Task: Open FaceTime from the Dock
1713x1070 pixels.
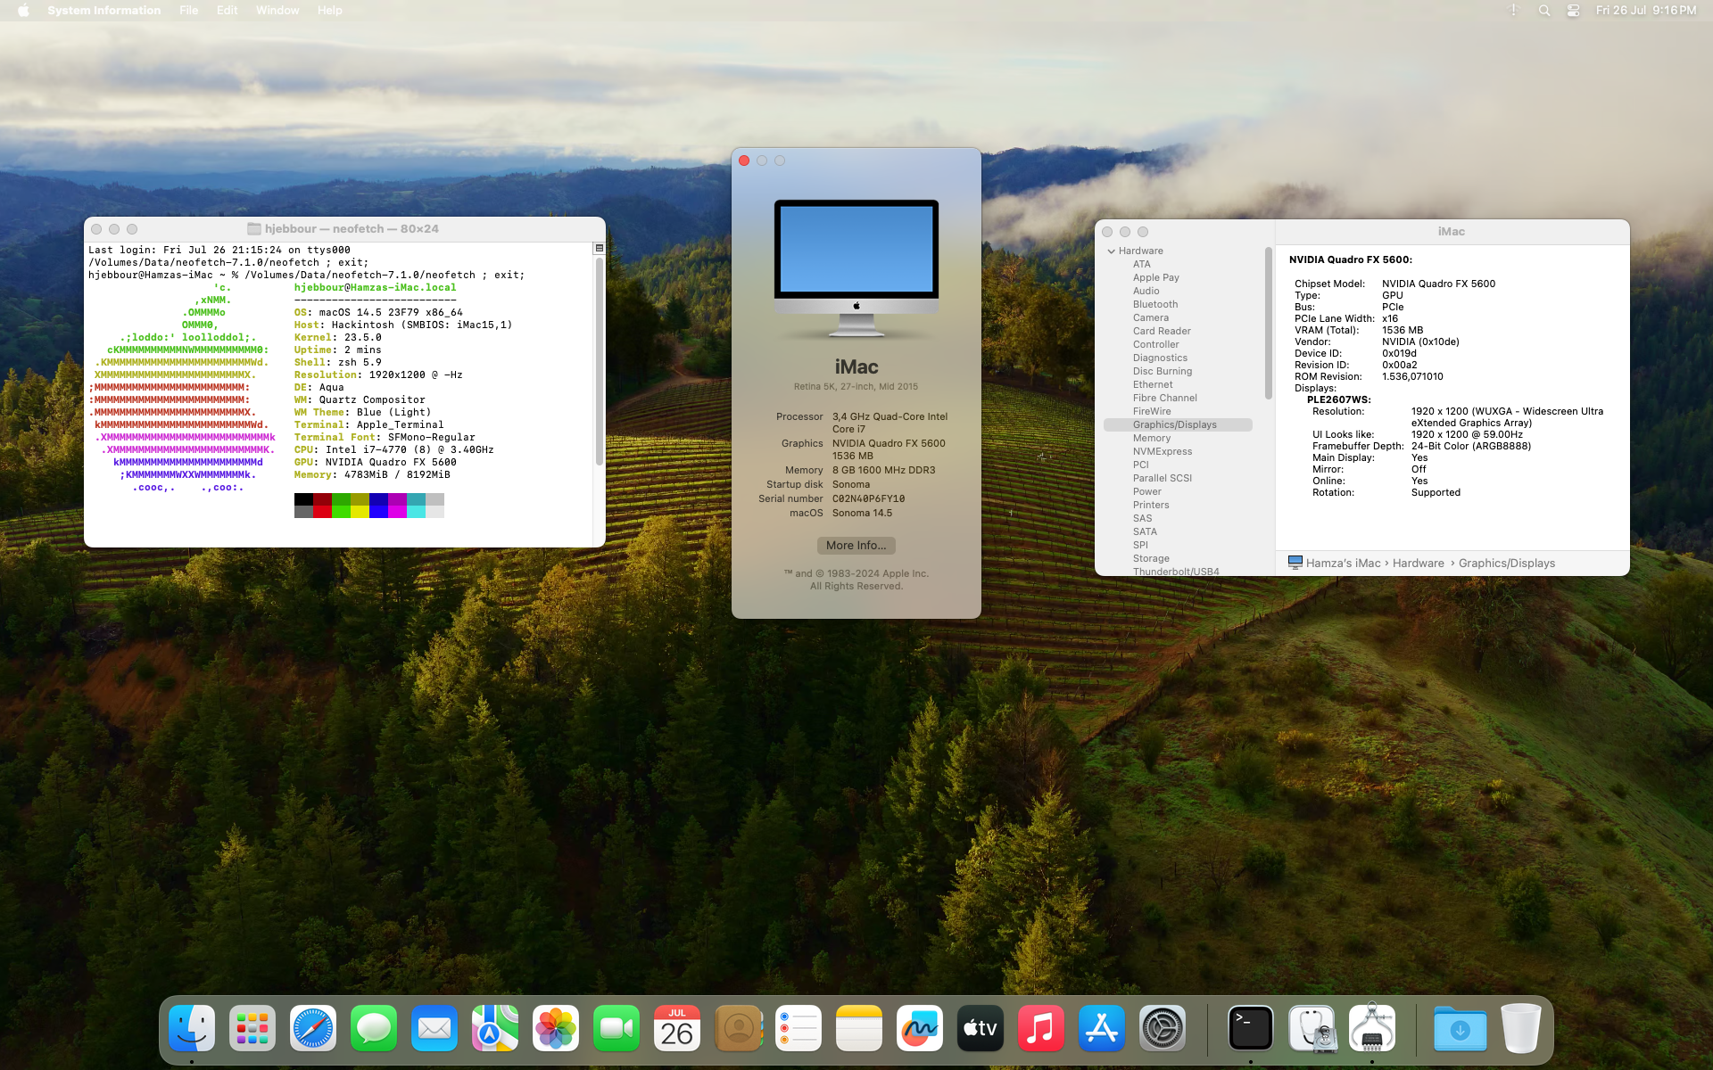Action: [617, 1029]
